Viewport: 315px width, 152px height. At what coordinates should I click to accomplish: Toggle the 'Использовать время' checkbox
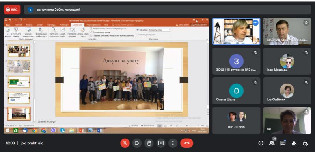tap(91, 32)
